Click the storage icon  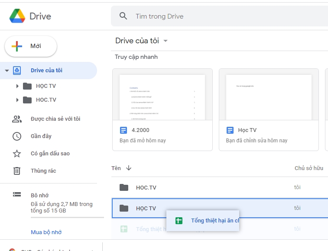coord(17,194)
